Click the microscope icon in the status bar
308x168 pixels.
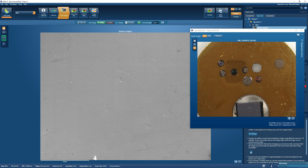point(271,166)
